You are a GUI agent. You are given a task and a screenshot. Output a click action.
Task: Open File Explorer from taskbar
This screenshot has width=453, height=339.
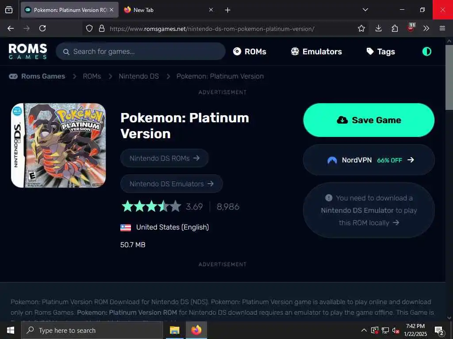pos(174,330)
